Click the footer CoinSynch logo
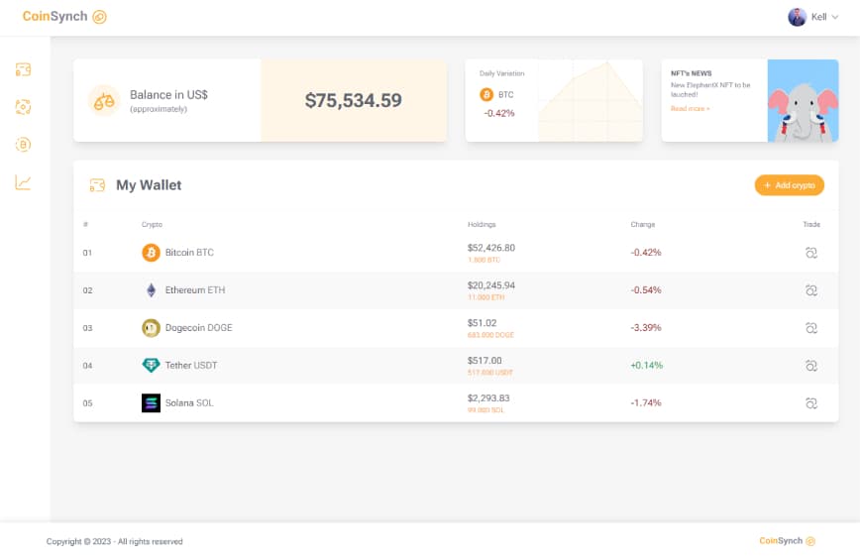Image resolution: width=860 pixels, height=559 pixels. (x=787, y=541)
